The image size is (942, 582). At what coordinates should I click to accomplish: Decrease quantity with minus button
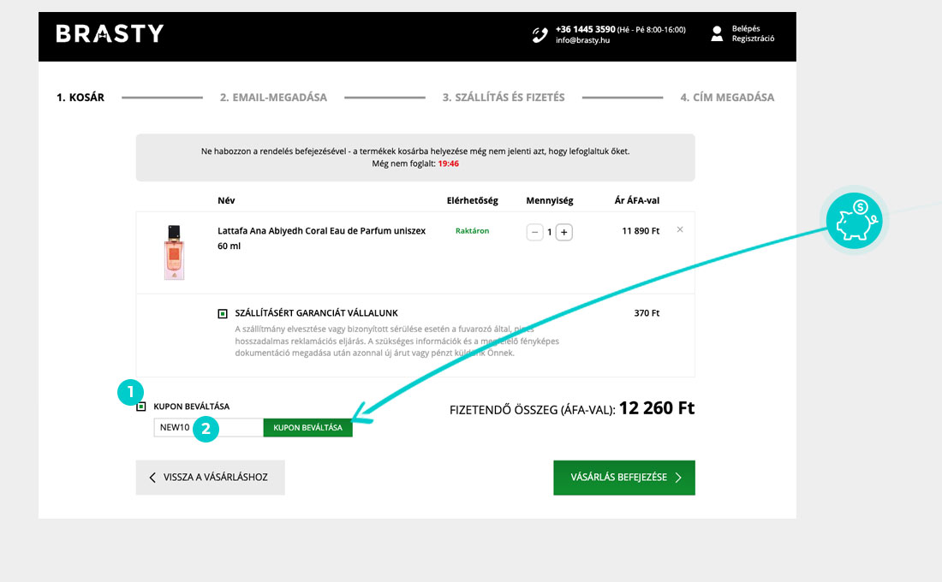coord(534,232)
